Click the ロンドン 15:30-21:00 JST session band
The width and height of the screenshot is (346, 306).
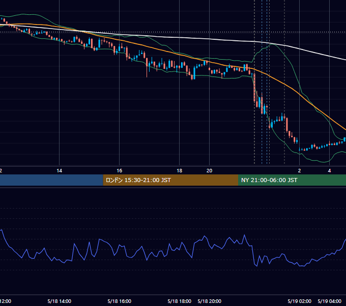click(170, 180)
